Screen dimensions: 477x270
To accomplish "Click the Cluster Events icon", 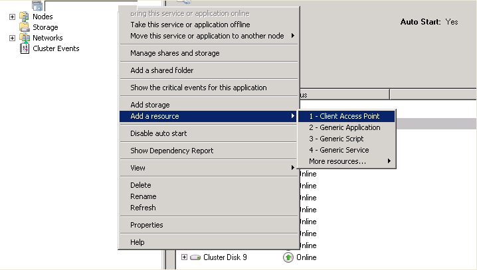I will (x=25, y=48).
